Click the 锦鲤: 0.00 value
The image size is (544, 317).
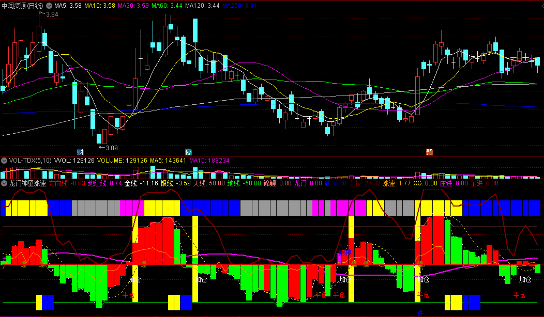277,183
